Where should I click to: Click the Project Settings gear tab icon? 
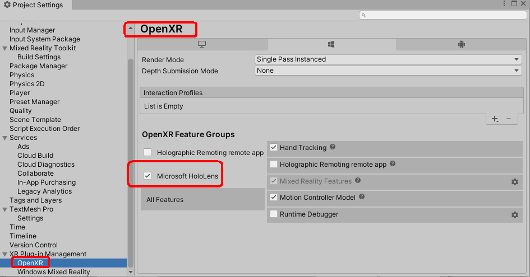coord(7,4)
